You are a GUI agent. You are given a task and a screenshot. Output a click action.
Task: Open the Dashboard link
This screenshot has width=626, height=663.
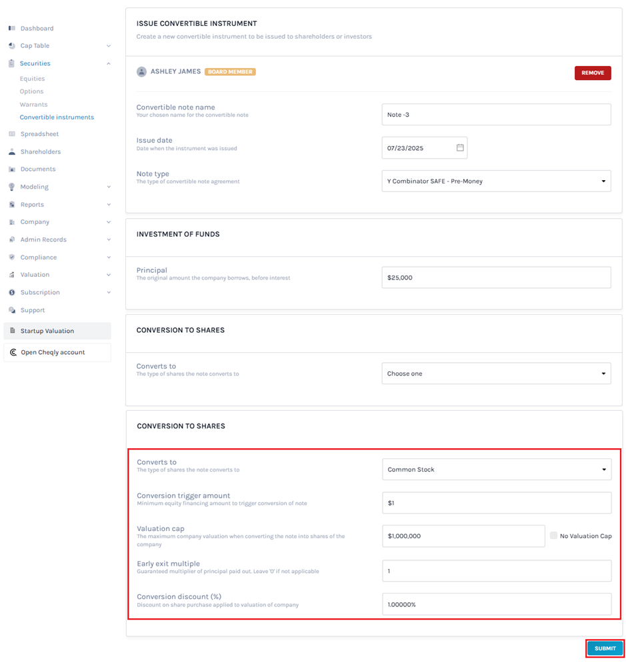(37, 28)
